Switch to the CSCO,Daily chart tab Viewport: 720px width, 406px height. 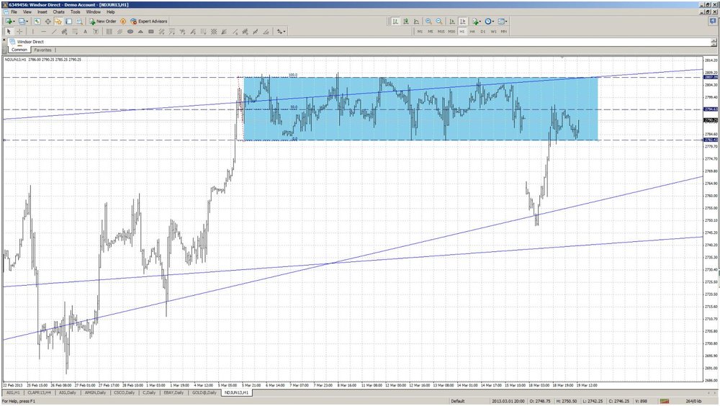coord(125,393)
